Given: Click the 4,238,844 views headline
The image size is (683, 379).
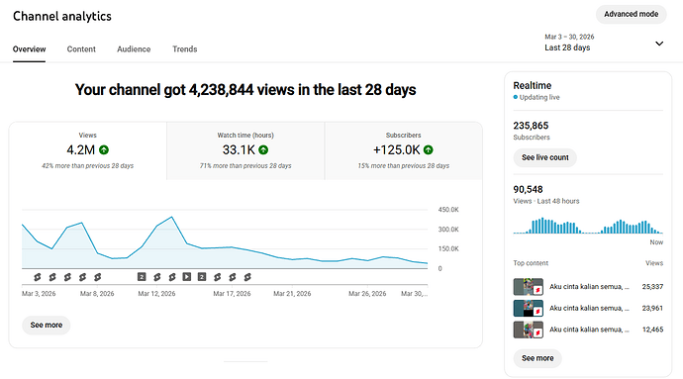Looking at the screenshot, I should tap(245, 90).
